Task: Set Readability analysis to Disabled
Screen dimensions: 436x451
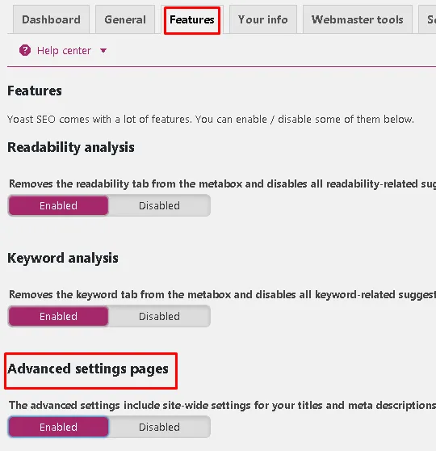Action: click(160, 205)
